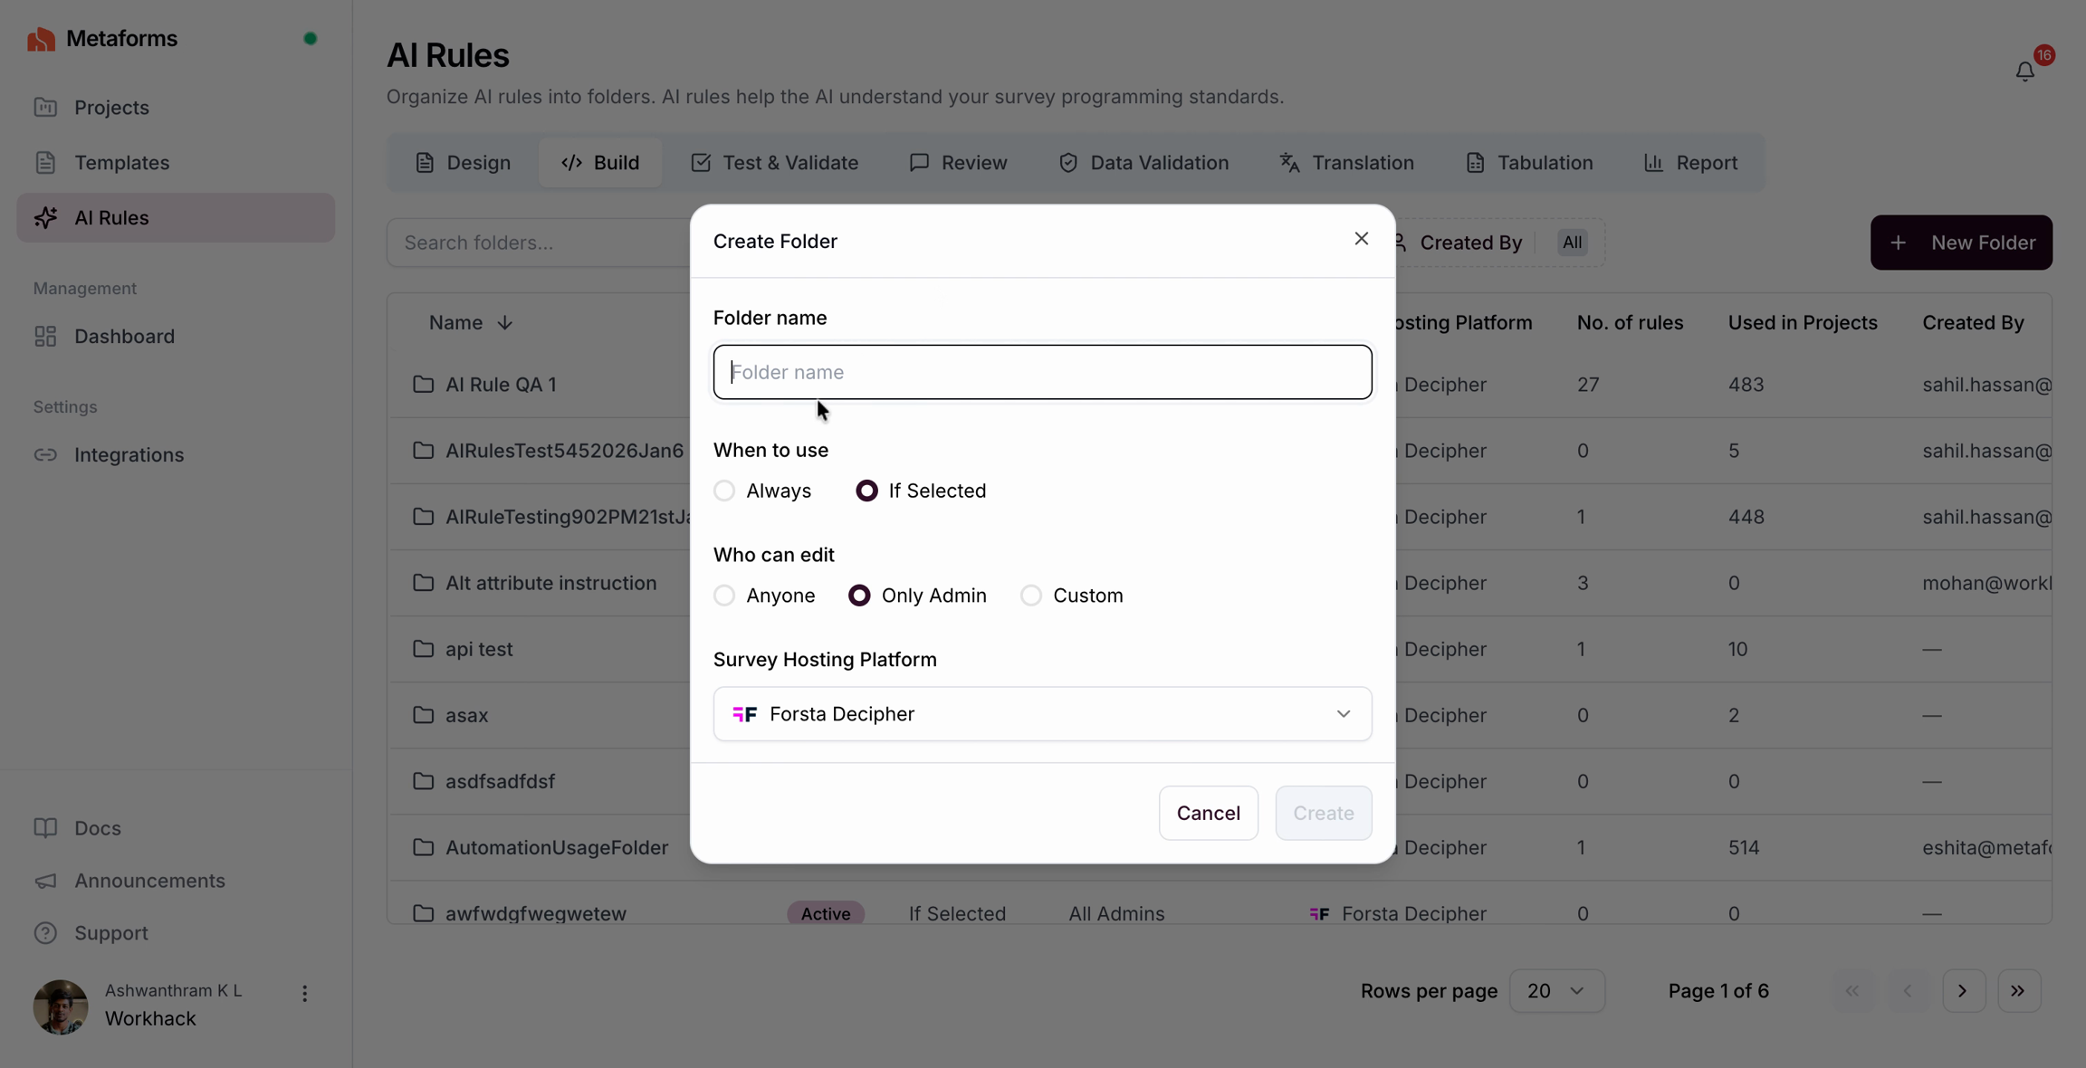Open the Docs book icon
Image resolution: width=2086 pixels, height=1068 pixels.
pos(45,827)
